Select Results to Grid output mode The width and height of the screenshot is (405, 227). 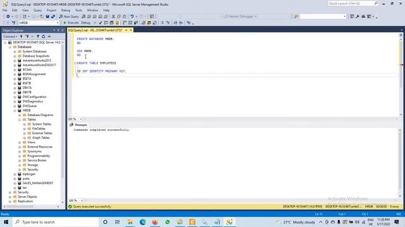click(x=149, y=23)
